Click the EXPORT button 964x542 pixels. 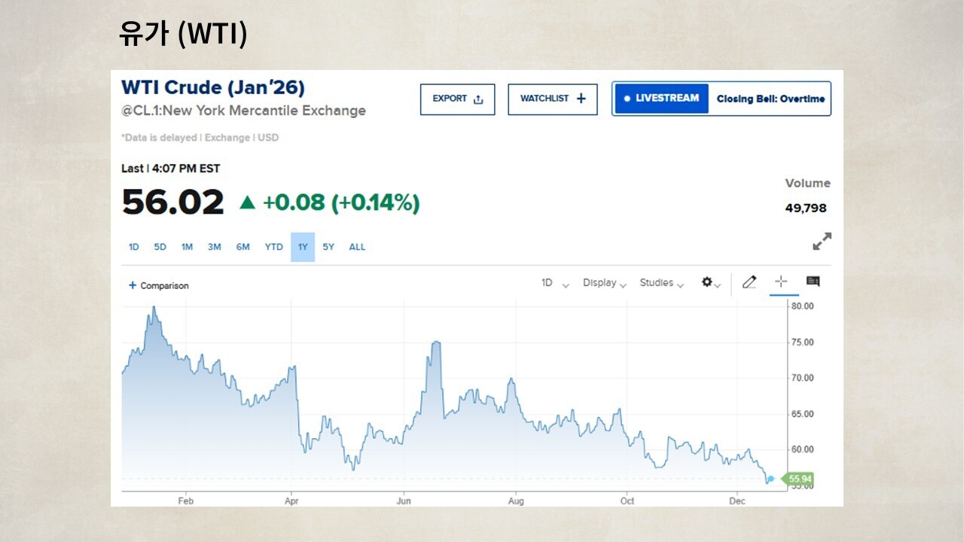[458, 99]
